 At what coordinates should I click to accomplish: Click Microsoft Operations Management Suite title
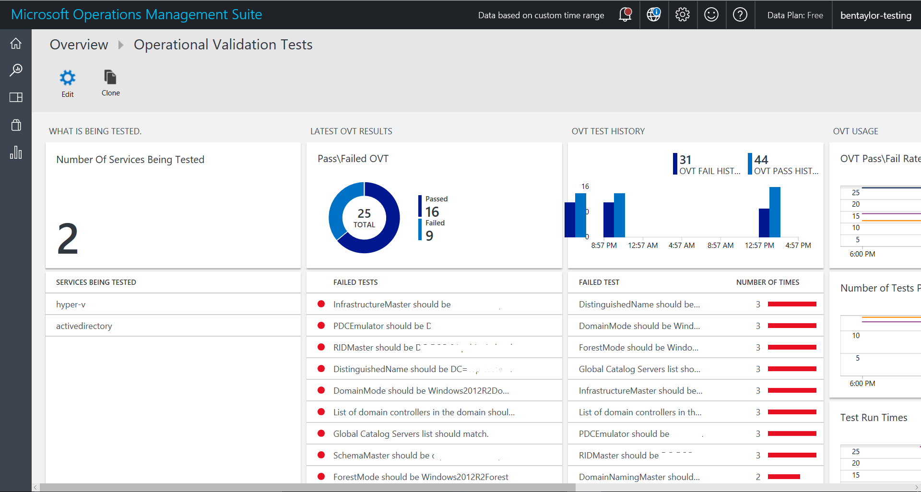(x=137, y=14)
